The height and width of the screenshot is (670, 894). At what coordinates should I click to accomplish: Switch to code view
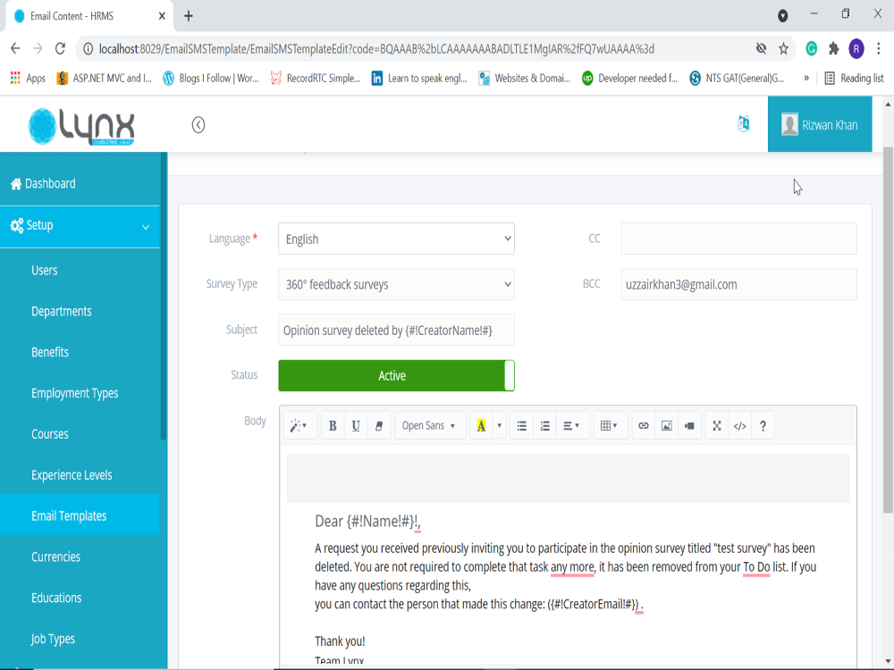[x=740, y=425]
